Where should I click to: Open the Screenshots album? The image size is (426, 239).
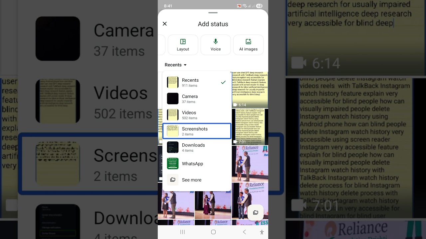(197, 131)
